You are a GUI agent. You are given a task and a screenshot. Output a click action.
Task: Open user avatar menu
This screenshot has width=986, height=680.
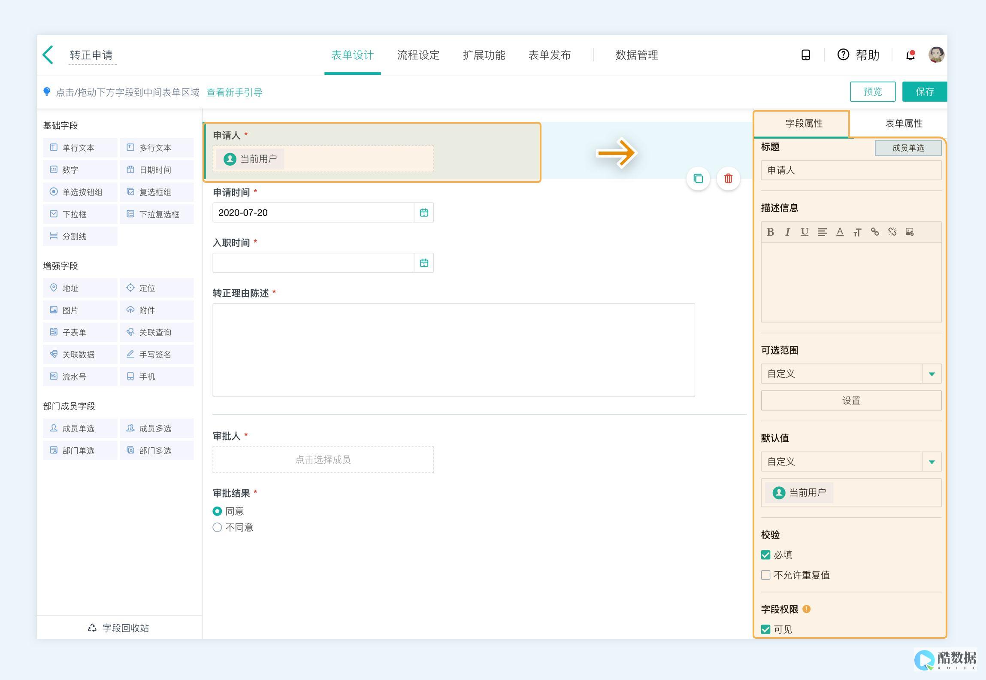tap(936, 55)
